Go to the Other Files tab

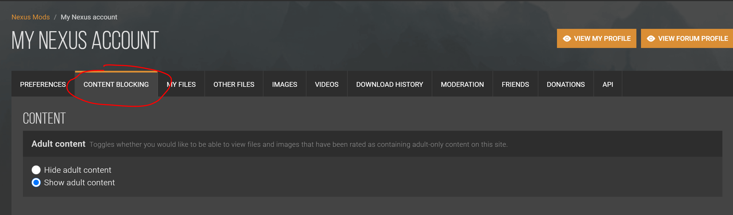(x=234, y=85)
